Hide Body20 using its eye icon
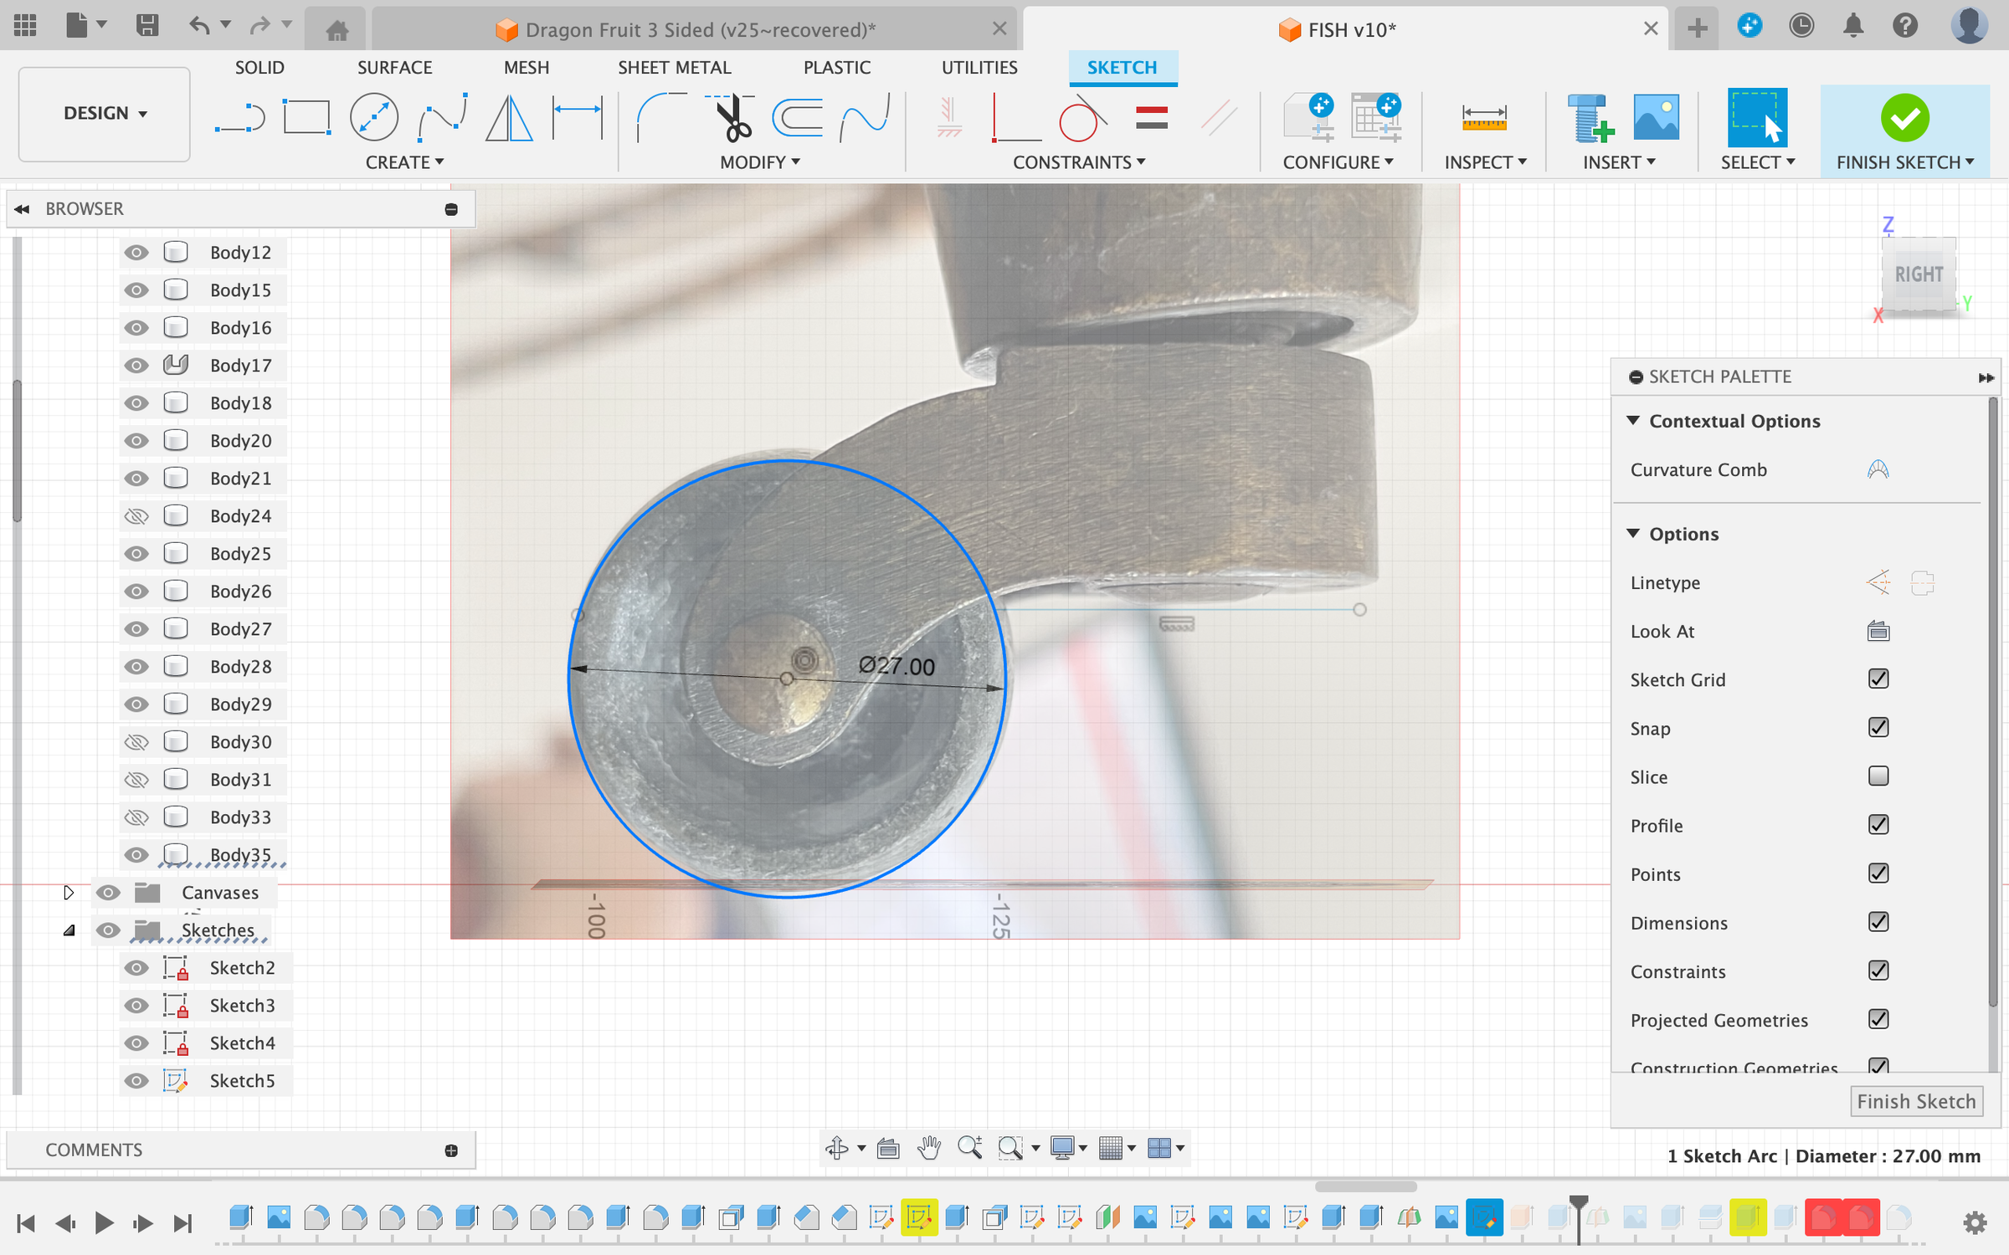The height and width of the screenshot is (1255, 2009). click(136, 441)
